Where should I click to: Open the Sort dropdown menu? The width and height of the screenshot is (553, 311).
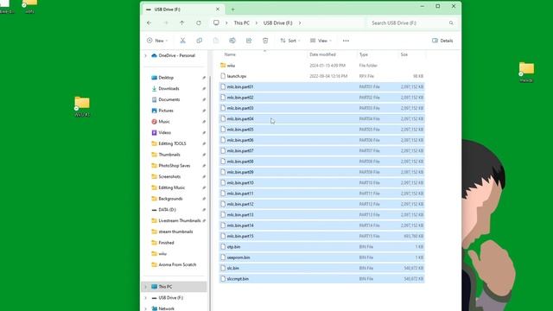click(290, 41)
